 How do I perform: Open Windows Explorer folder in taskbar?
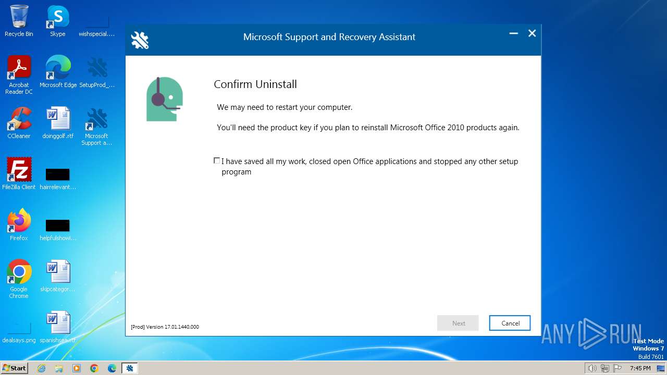point(59,368)
